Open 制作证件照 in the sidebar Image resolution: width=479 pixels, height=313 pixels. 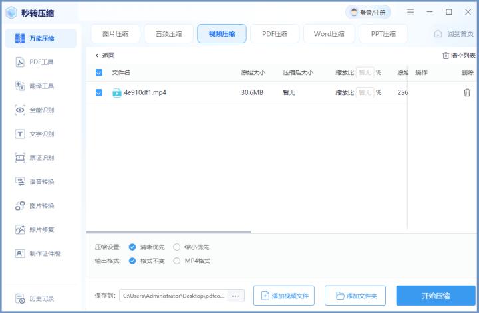41,253
